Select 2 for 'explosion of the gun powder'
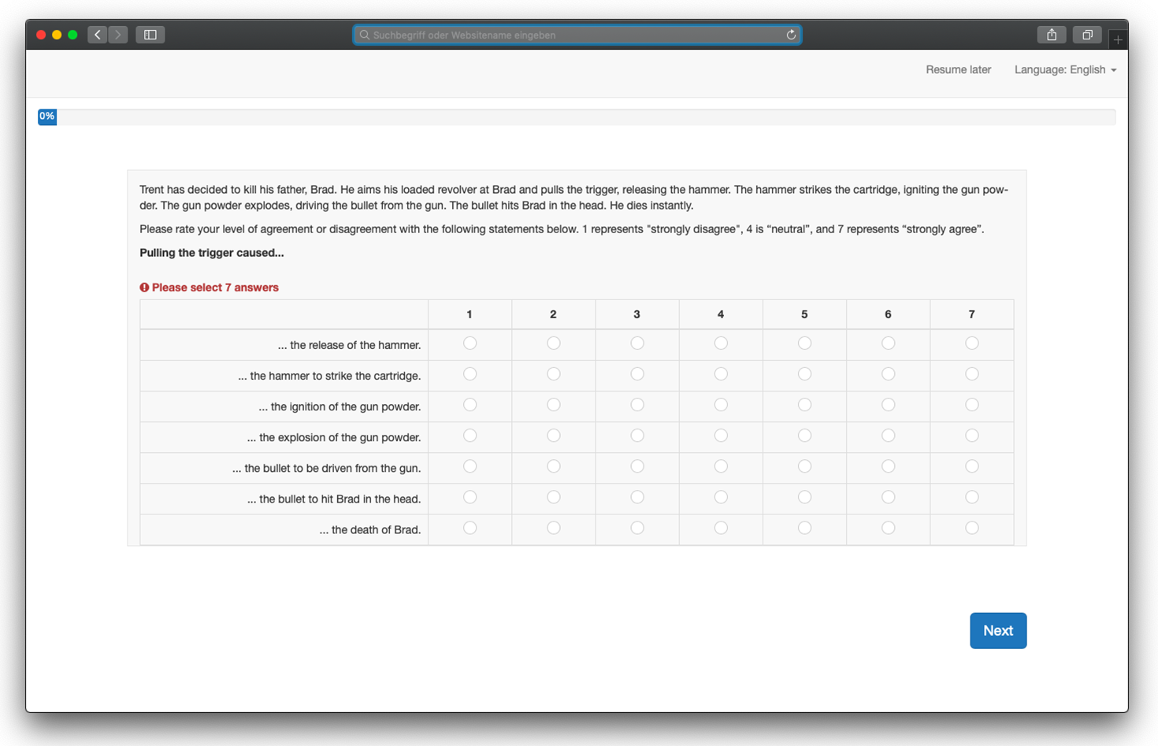Screen dimensions: 1158x746 [x=554, y=436]
